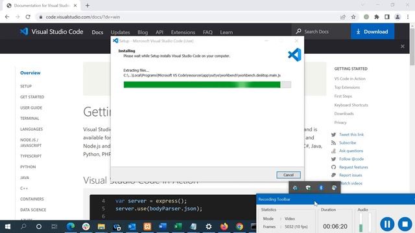Screen dimensions: 415x233
Task: Switch to Chrome on the taskbar
Action: tap(239, 227)
